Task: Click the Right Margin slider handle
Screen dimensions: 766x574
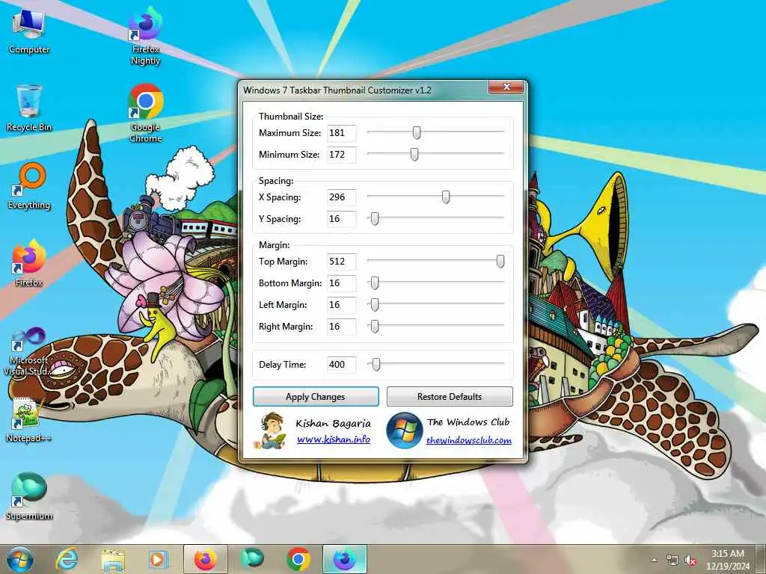Action: (375, 326)
